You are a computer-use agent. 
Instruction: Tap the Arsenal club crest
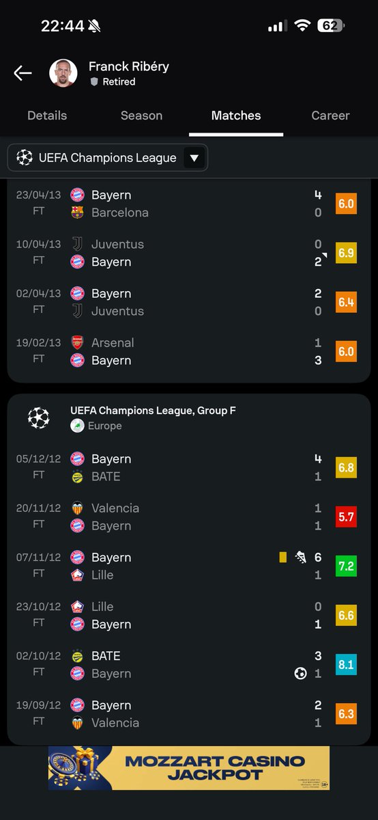coord(77,342)
